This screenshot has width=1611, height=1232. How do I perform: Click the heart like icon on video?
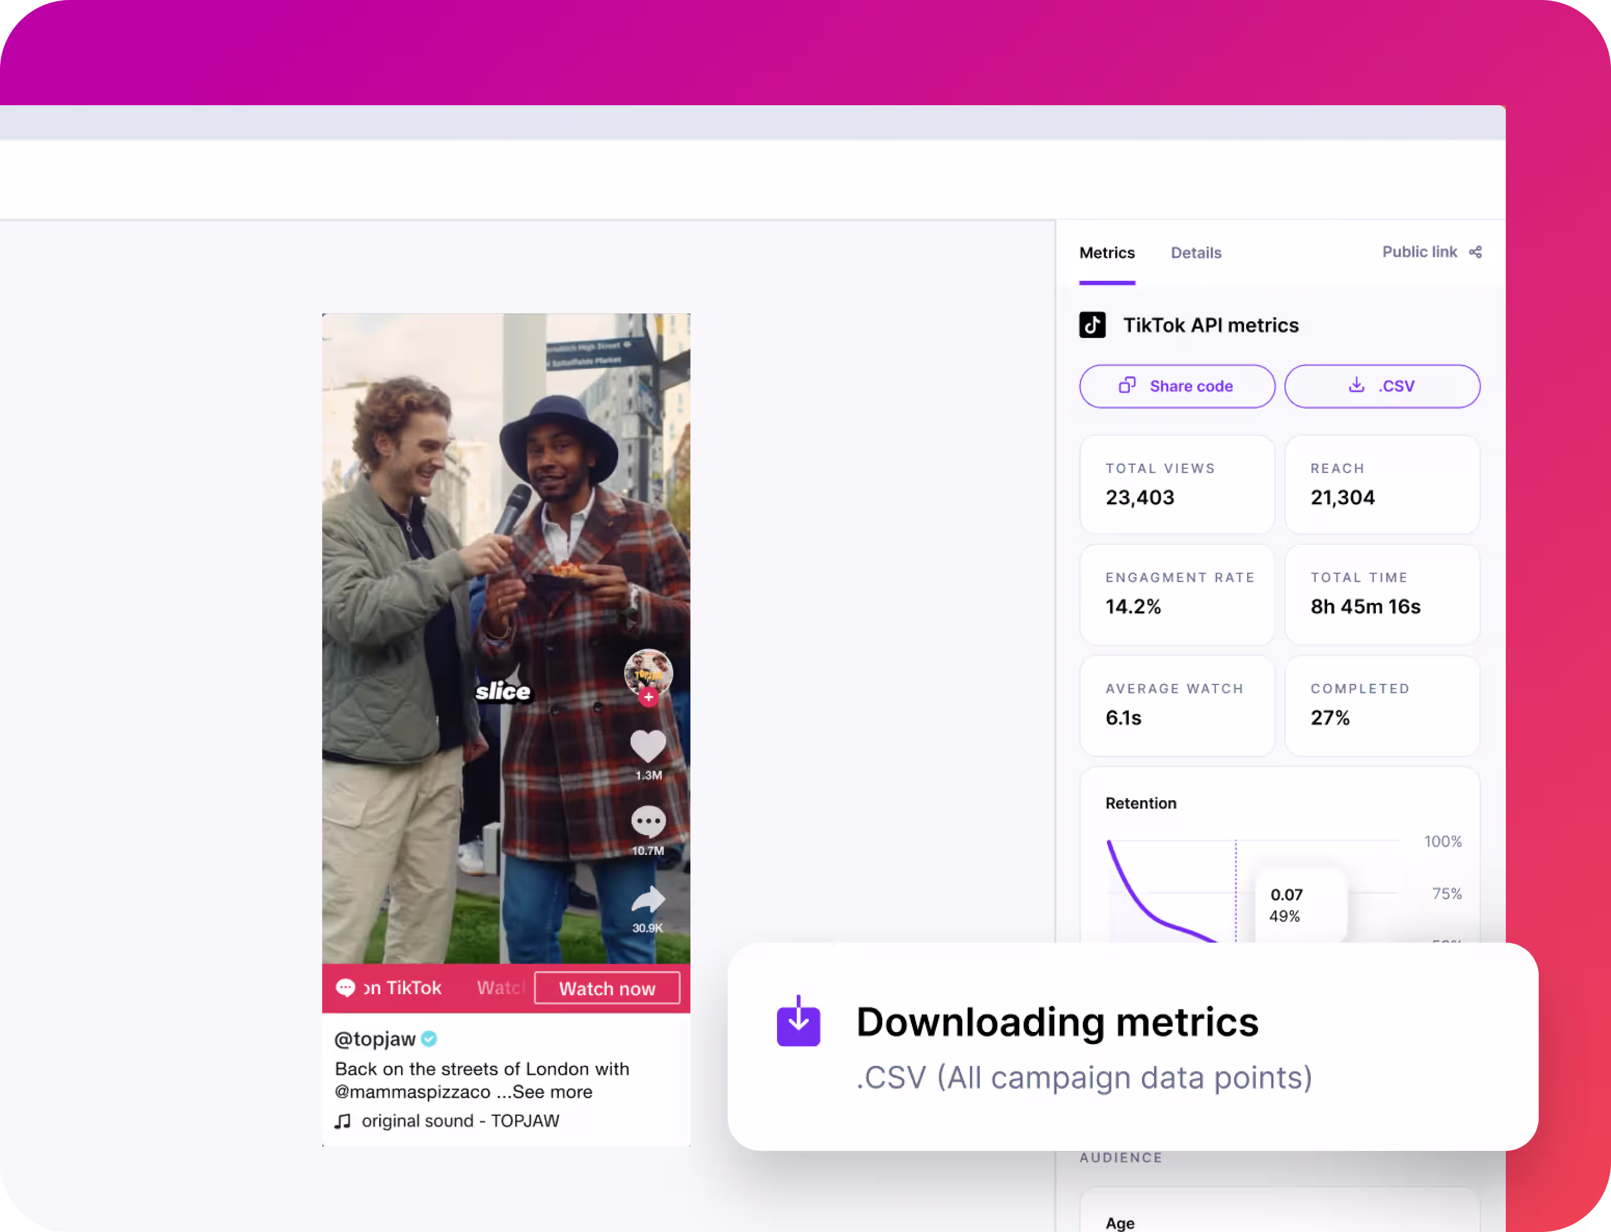click(648, 746)
